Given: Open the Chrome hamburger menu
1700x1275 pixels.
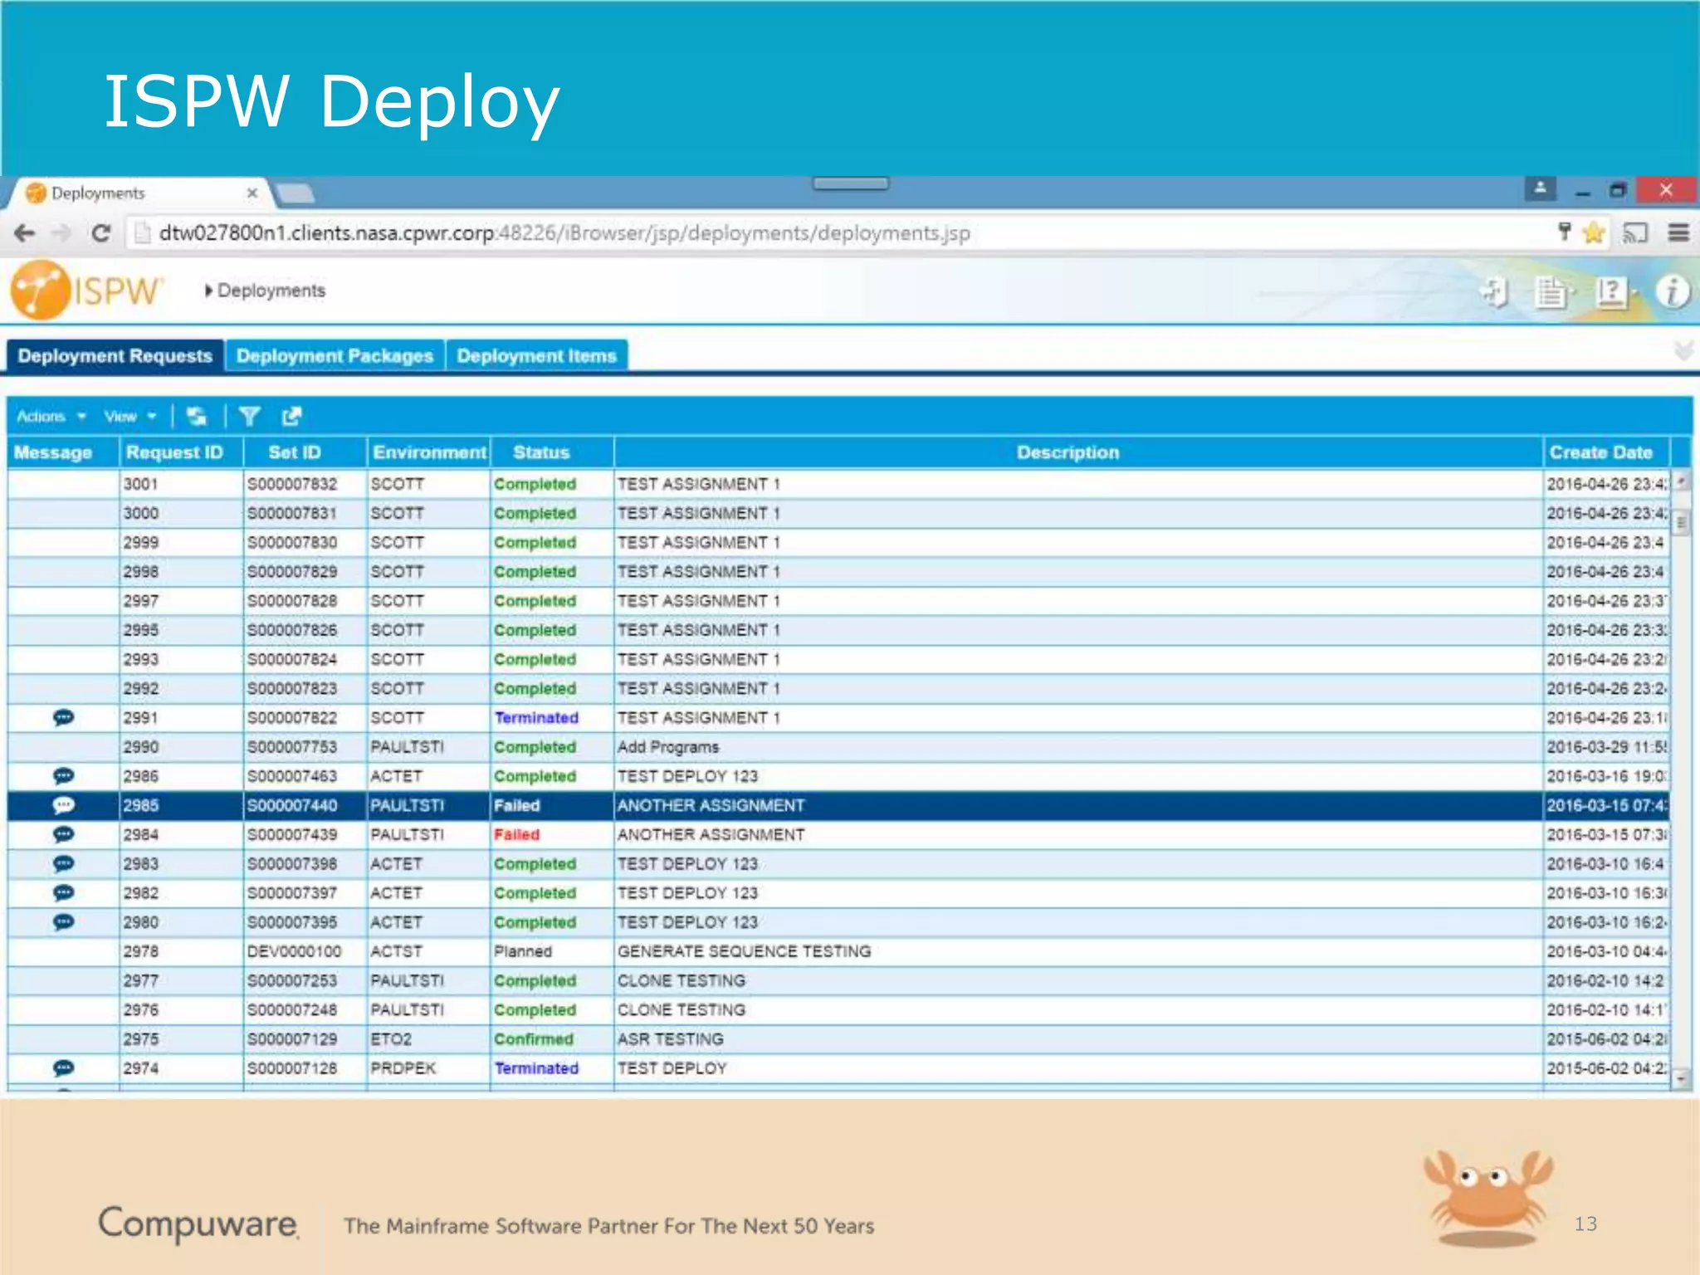Looking at the screenshot, I should pos(1678,233).
